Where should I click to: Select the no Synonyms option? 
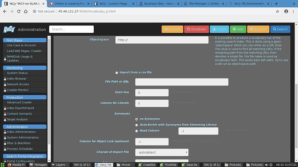point(136,119)
